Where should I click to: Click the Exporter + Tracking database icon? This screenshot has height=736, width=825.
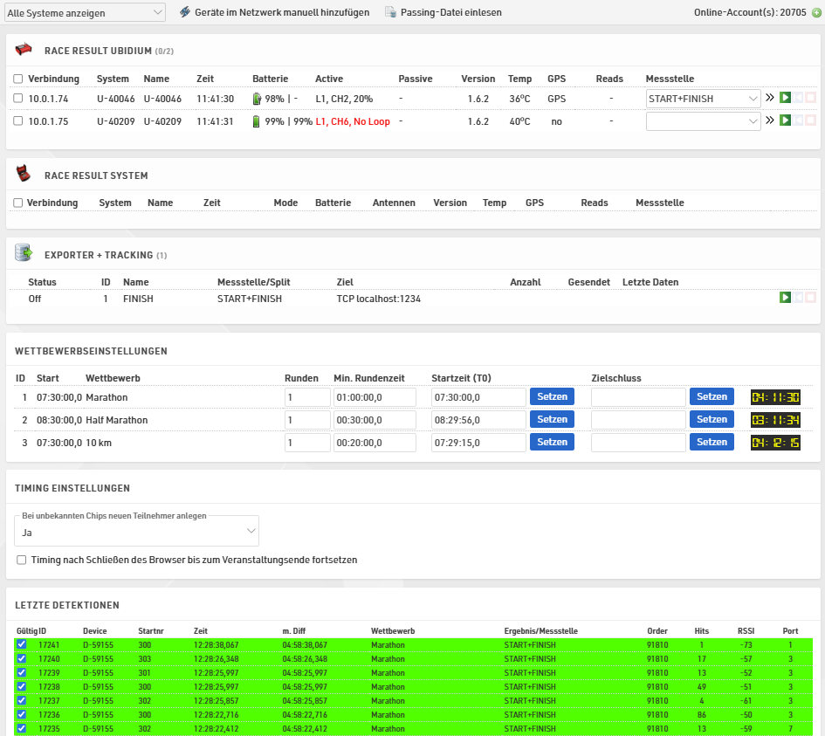24,254
